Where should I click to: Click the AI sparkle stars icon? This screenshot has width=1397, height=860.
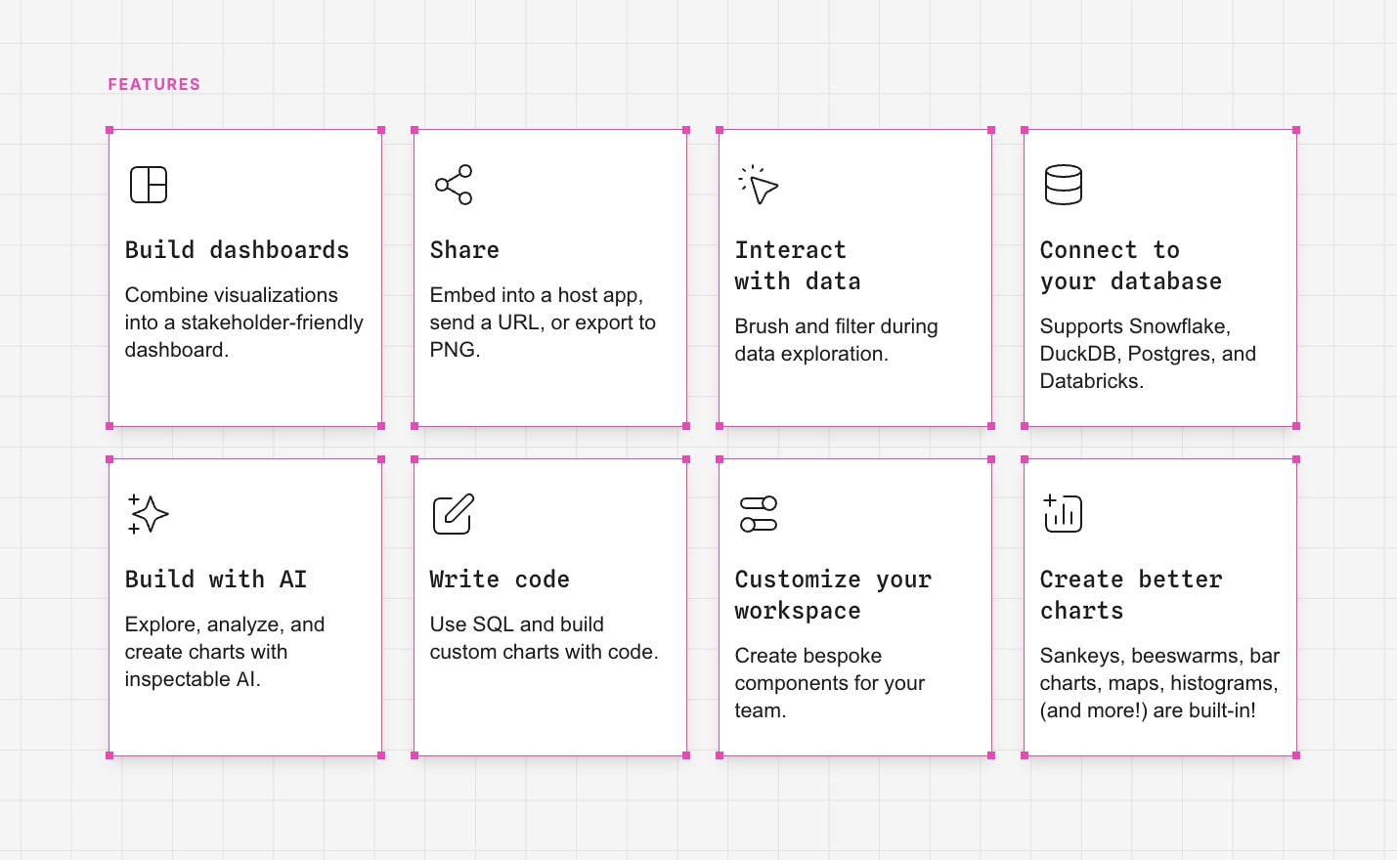click(x=149, y=514)
